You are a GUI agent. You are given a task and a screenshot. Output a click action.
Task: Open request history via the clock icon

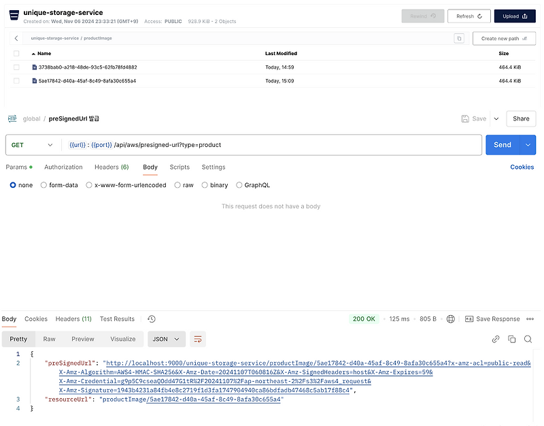[152, 318]
